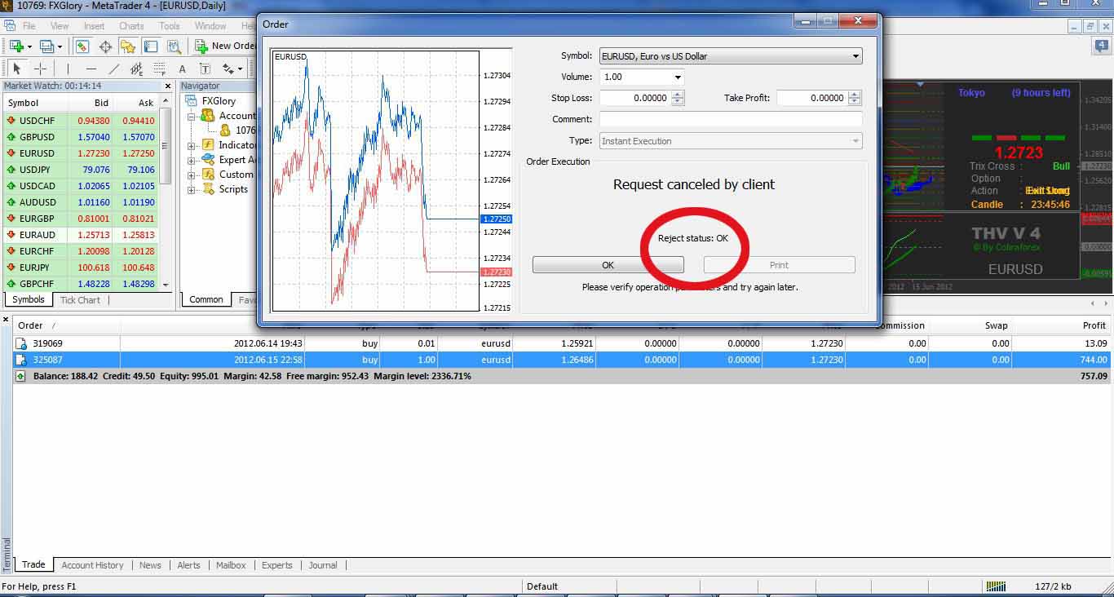Open the Tools menu
The image size is (1114, 597).
[x=170, y=26]
